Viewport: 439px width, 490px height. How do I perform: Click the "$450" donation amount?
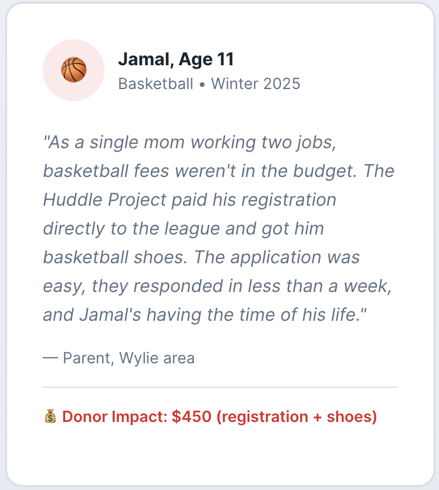191,416
